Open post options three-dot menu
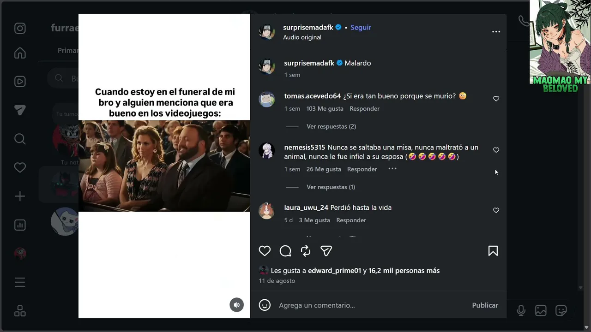 click(x=496, y=32)
